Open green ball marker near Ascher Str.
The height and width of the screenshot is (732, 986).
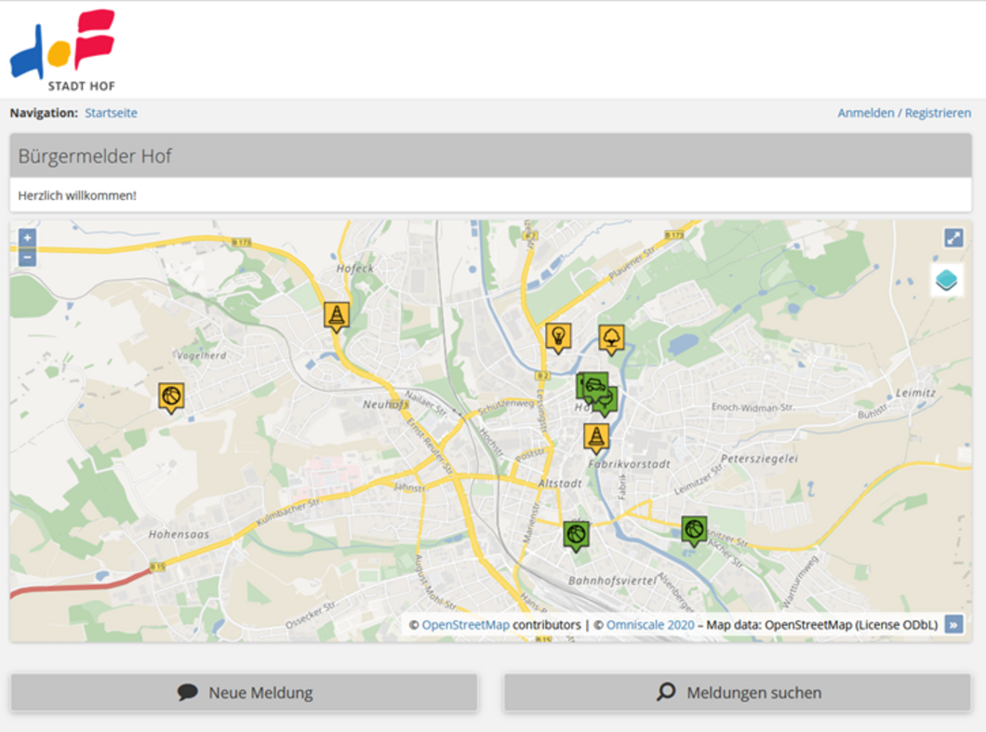pyautogui.click(x=694, y=531)
